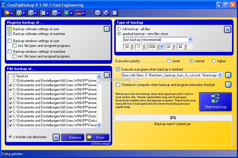
Task: Click the year field showing 2006
Action: pyautogui.click(x=152, y=47)
